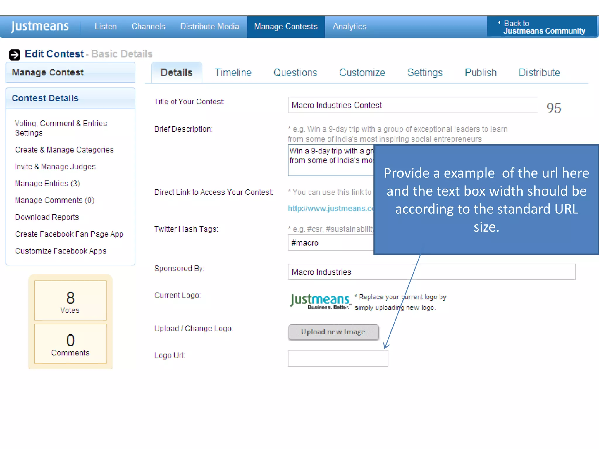
Task: Select the Manage Contests menu item
Action: pyautogui.click(x=286, y=27)
